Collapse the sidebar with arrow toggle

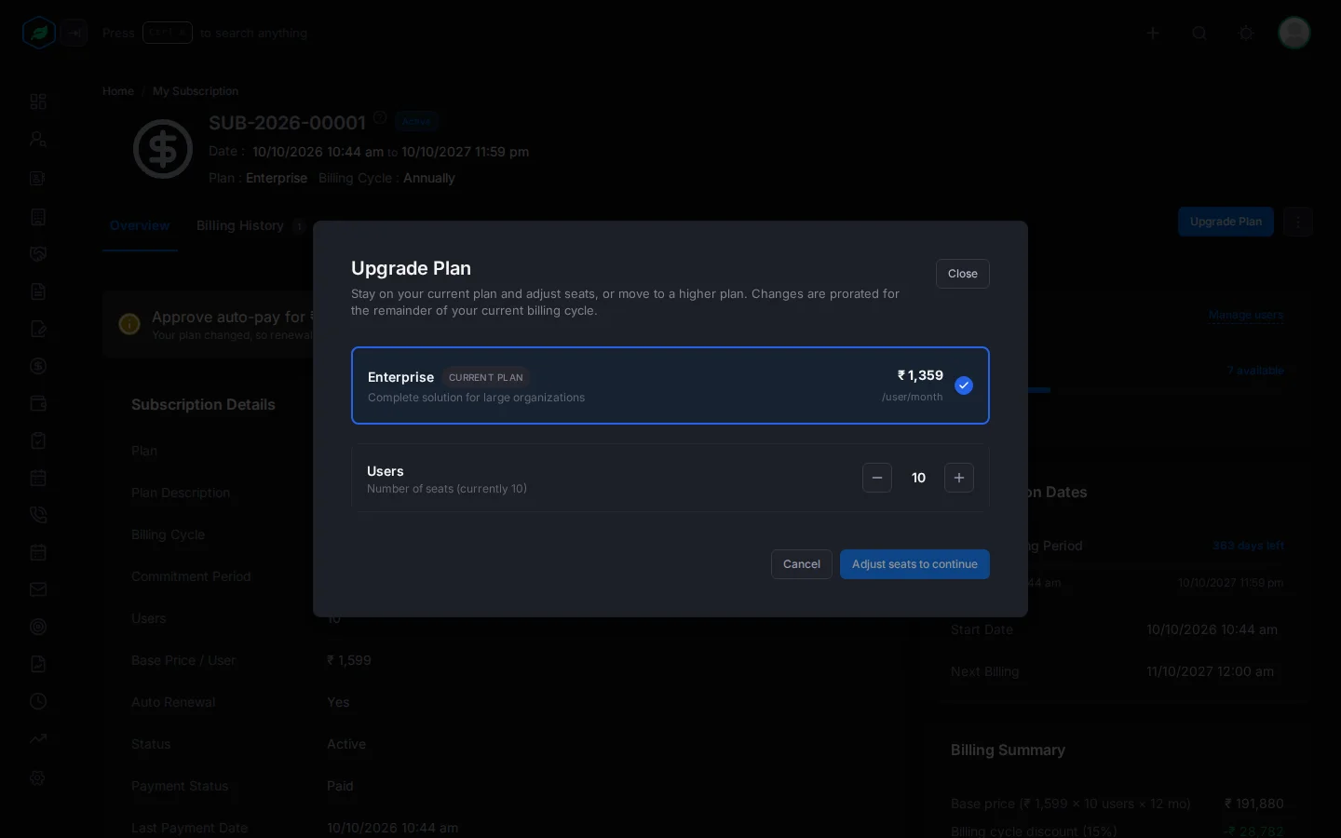click(75, 33)
